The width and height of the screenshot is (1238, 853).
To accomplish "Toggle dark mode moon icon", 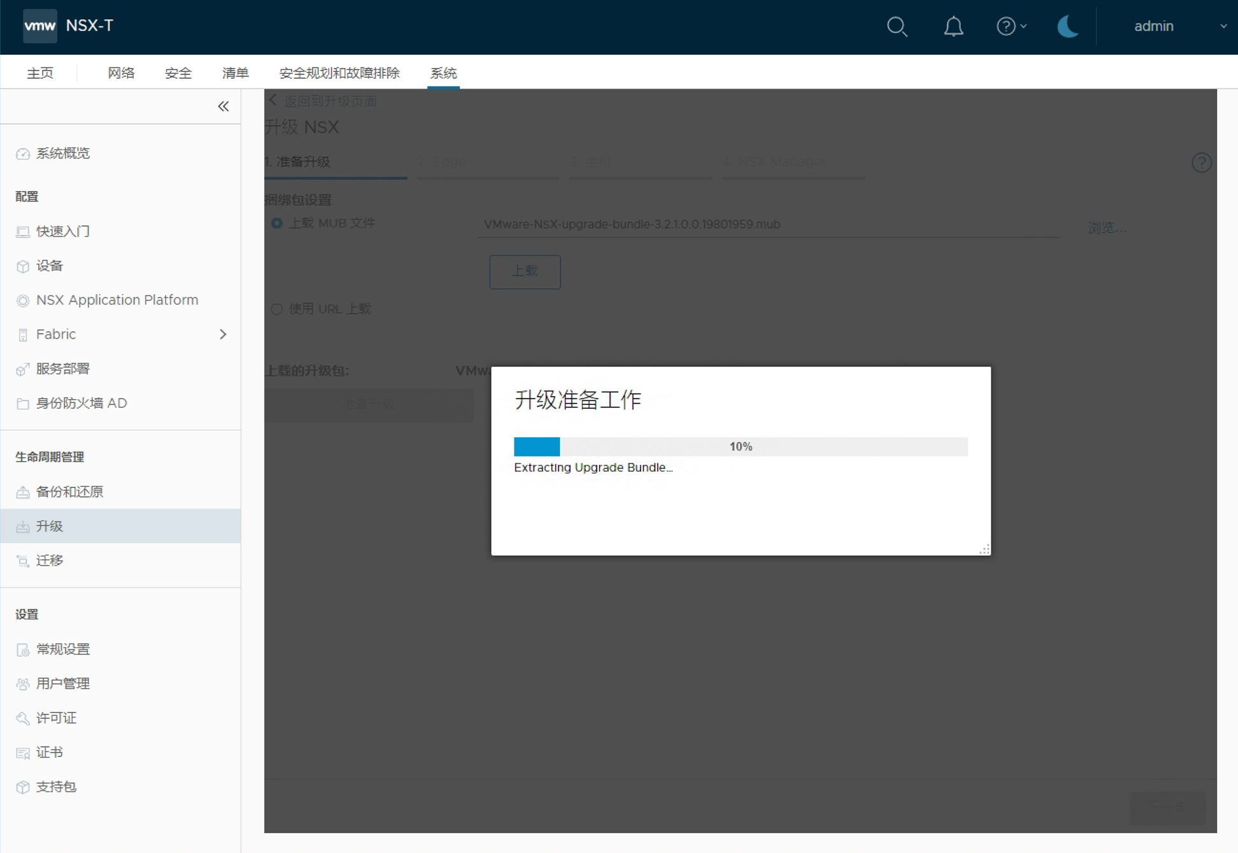I will coord(1067,26).
